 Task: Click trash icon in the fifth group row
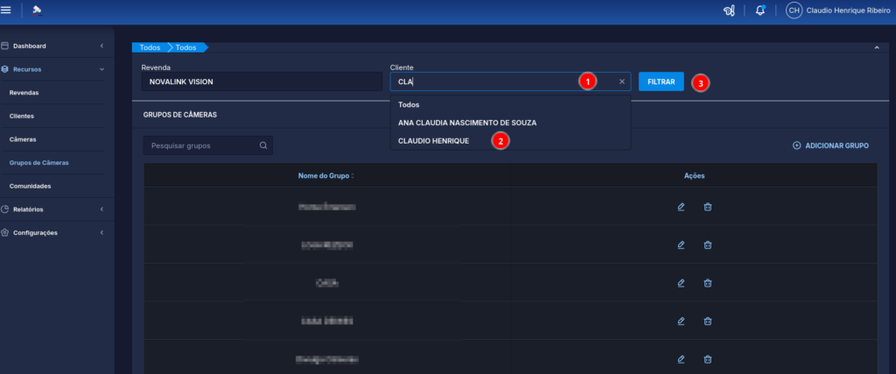(708, 359)
